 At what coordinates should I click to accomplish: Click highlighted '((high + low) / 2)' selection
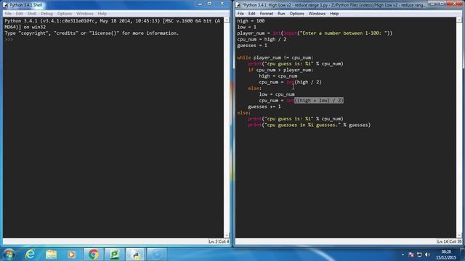click(x=319, y=101)
